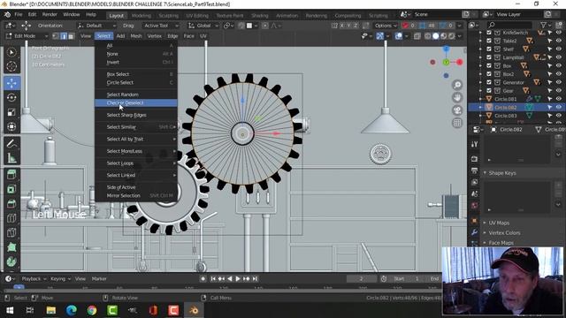Click the play animation button
The image size is (566, 318).
[x=238, y=279]
